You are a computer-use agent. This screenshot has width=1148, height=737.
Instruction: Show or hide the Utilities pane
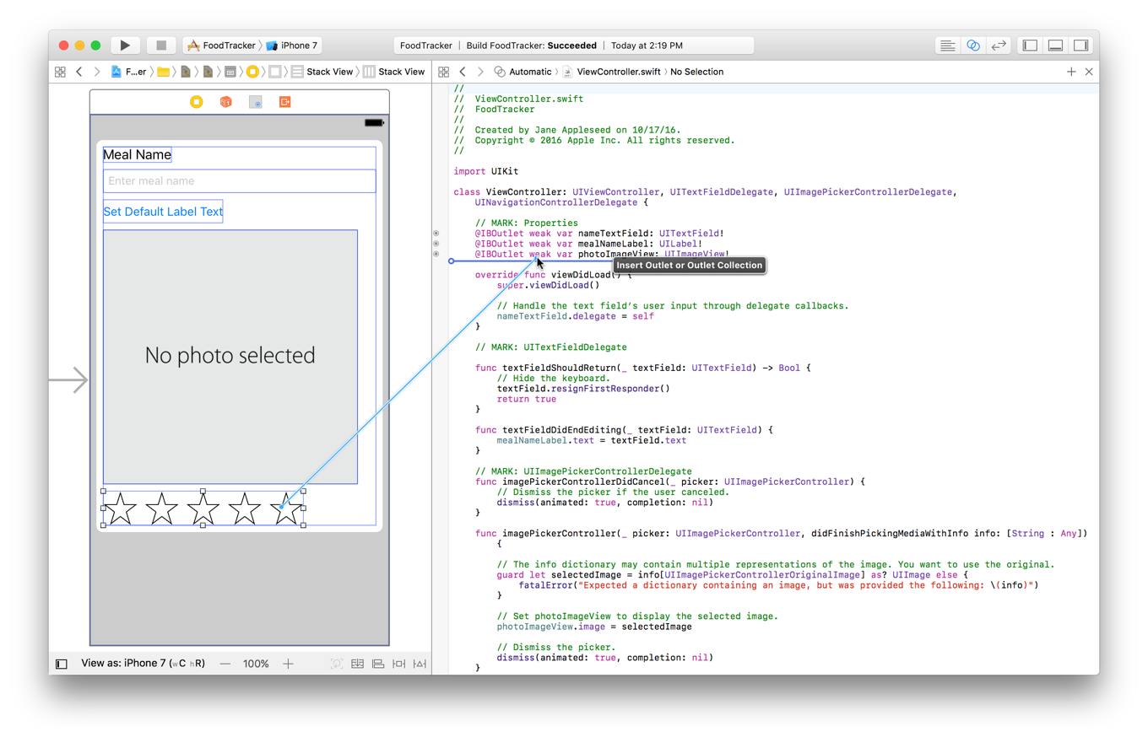click(x=1080, y=46)
